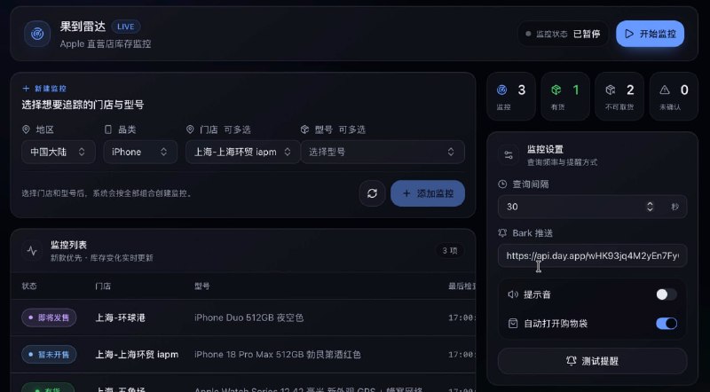Image resolution: width=710 pixels, height=392 pixels.
Task: Click the radar logo icon beside 果到雷达
Action: 37,34
